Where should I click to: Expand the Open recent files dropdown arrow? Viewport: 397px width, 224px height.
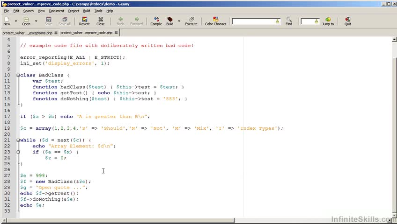(x=36, y=21)
